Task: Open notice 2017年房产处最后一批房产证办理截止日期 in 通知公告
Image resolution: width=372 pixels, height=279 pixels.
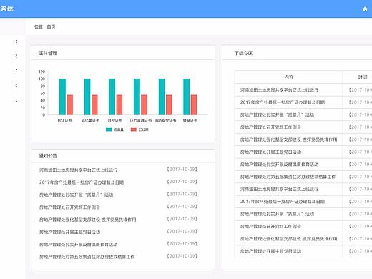Action: 82,182
